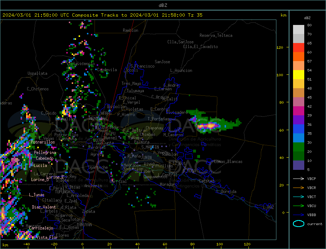Screen dimensions: 326x249
Task: Click the Carrizalejo place label
Action: click(x=41, y=228)
